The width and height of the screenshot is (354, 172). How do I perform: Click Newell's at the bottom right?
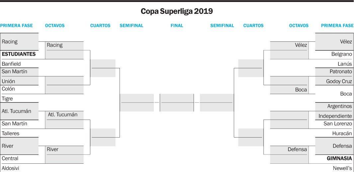click(x=342, y=168)
